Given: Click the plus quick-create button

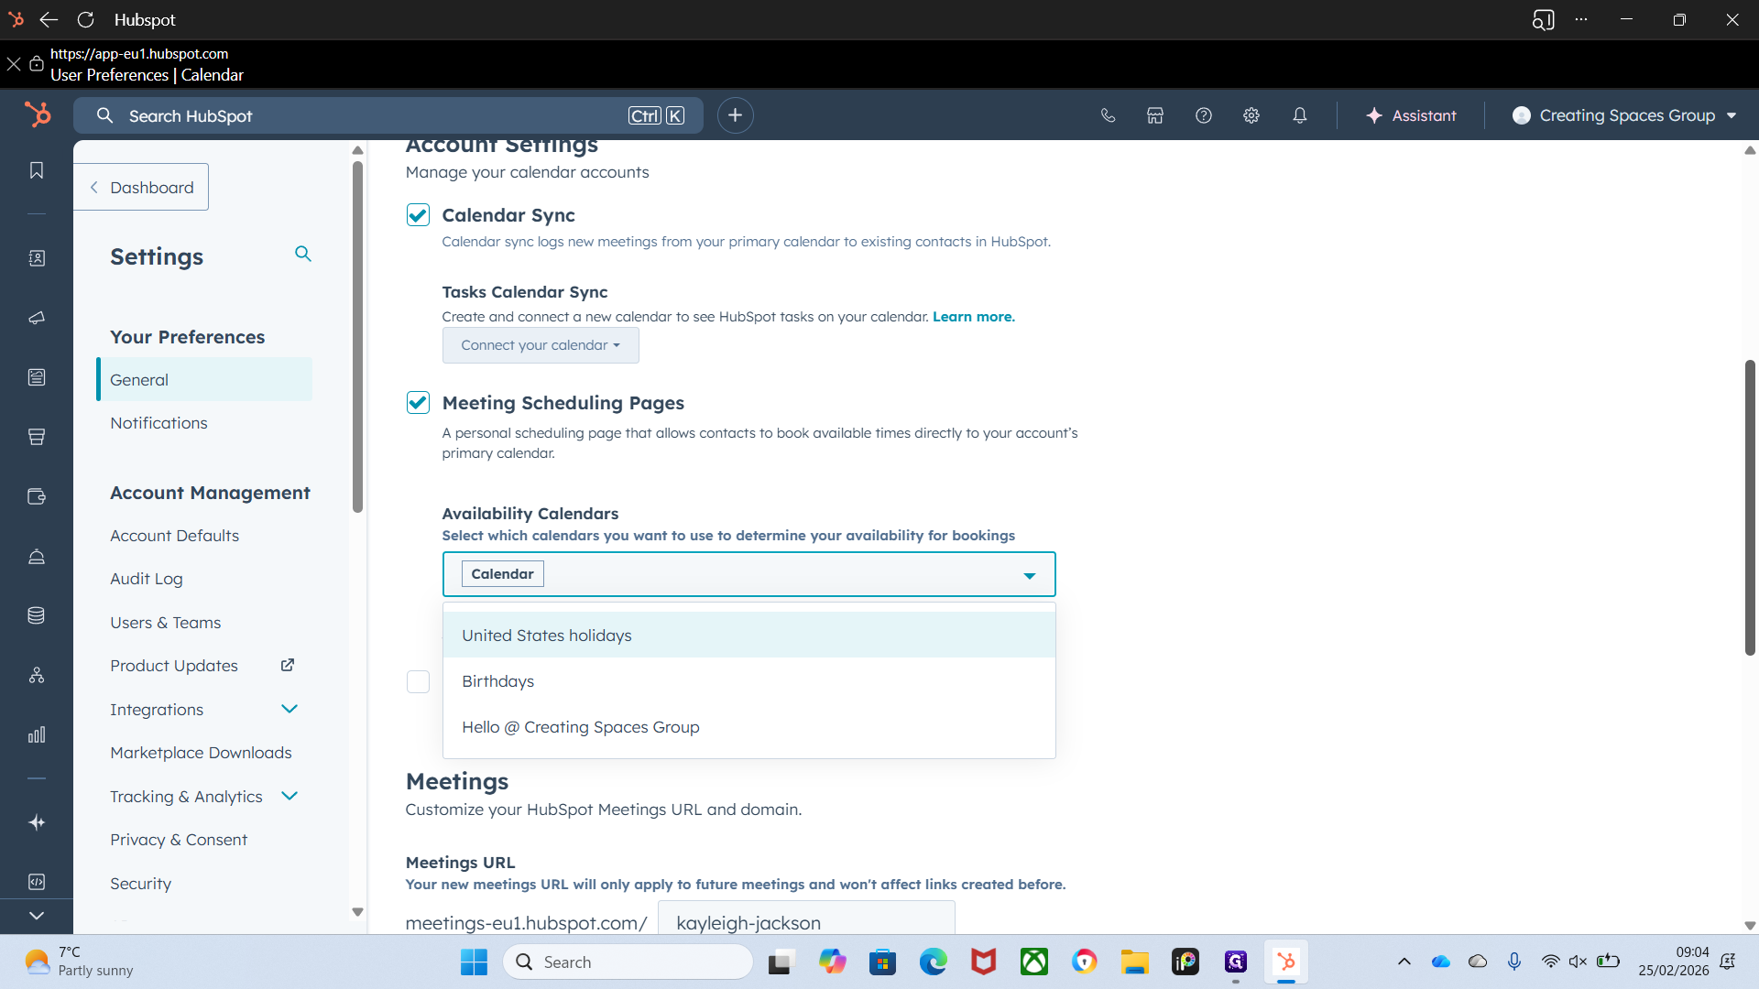Looking at the screenshot, I should point(735,115).
